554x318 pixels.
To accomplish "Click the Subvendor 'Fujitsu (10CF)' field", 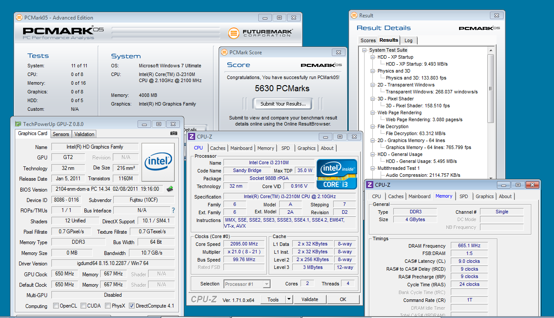I will point(144,200).
